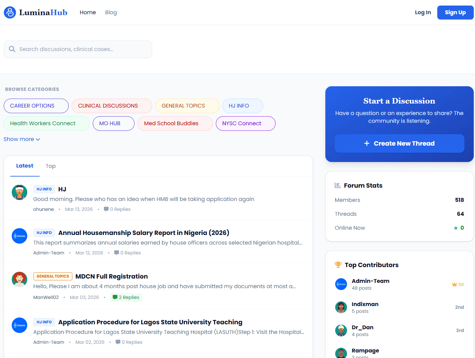Click plus icon on Create New Thread

point(367,143)
